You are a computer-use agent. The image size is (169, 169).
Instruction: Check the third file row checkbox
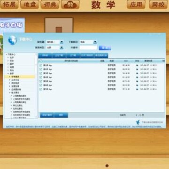coord(41,73)
